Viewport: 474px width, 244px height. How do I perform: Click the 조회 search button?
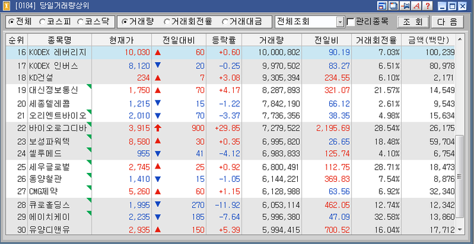[x=413, y=22]
